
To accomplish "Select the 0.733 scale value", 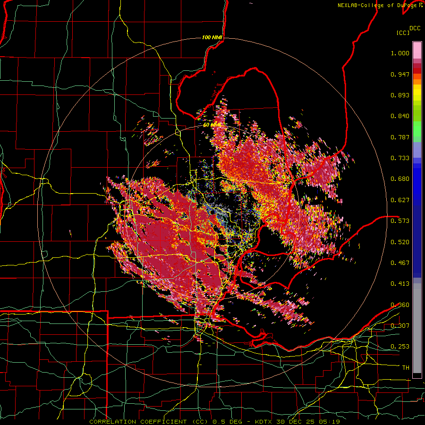I will 400,158.
